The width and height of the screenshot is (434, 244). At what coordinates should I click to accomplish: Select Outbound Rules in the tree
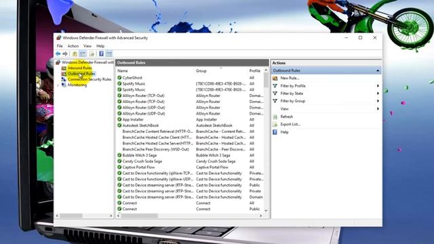click(81, 74)
